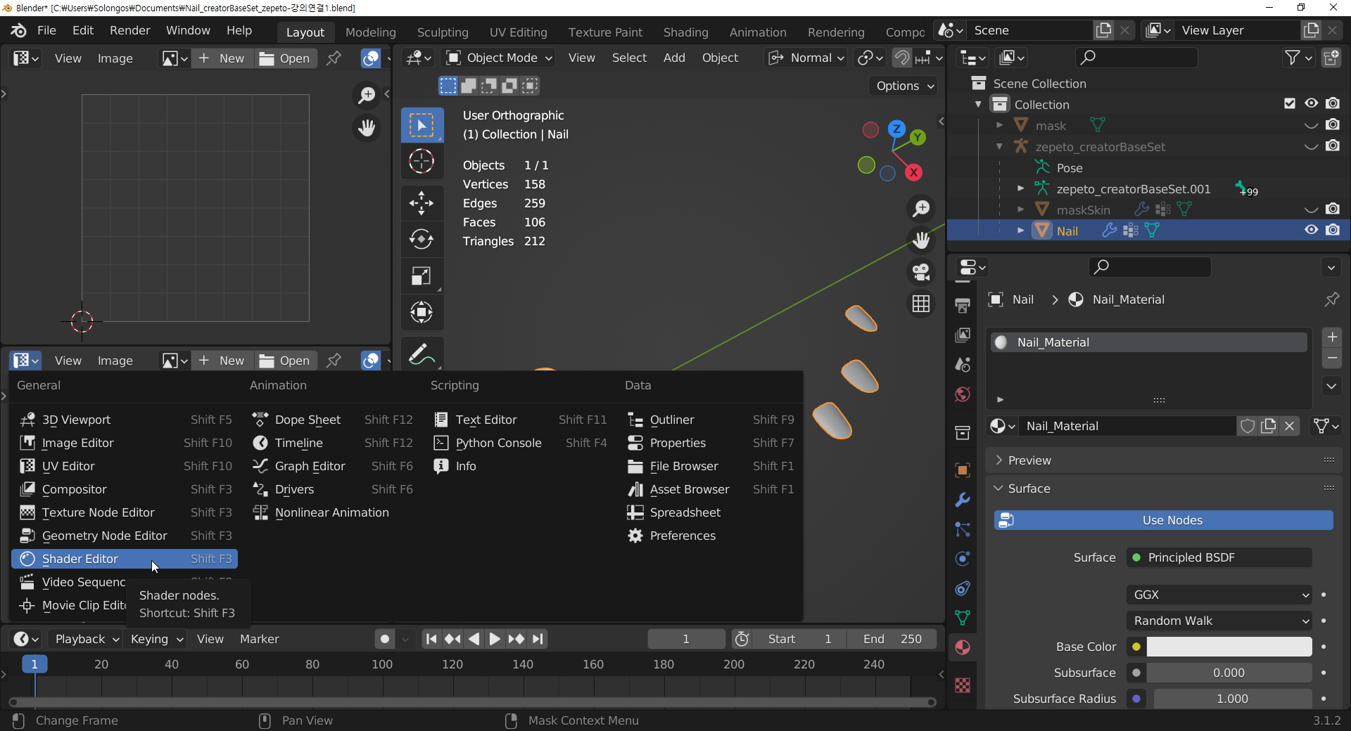This screenshot has width=1351, height=731.
Task: Remove material slot with minus icon
Action: click(1332, 358)
